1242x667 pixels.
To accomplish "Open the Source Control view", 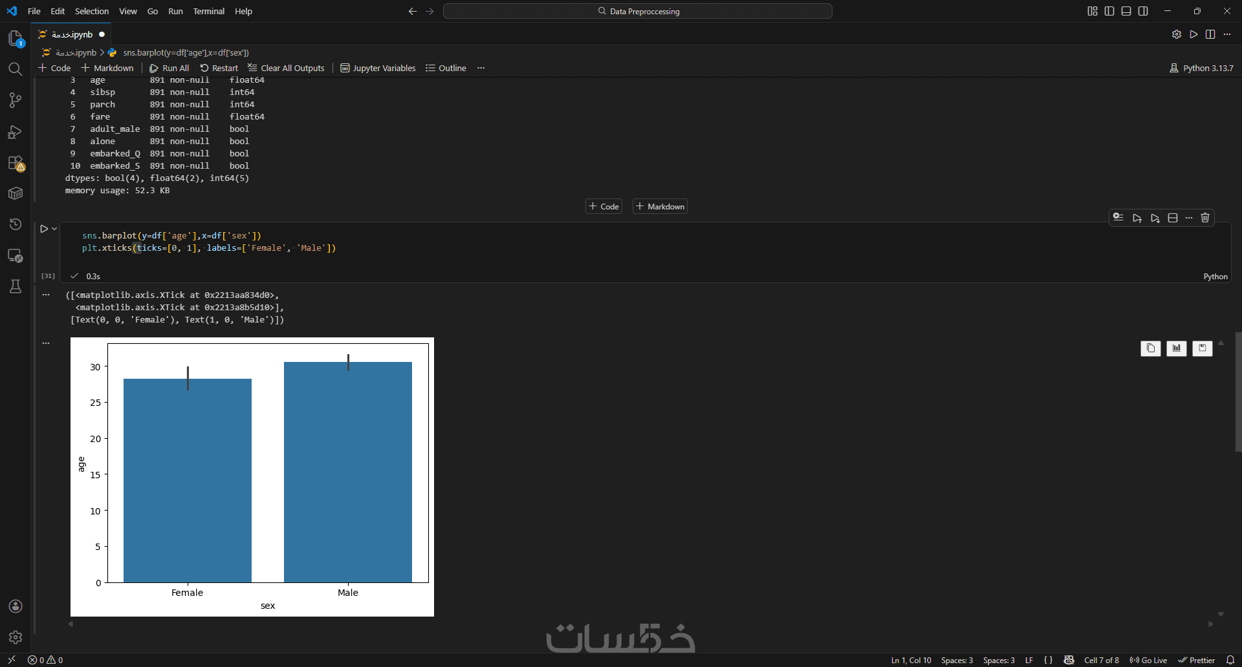I will click(x=16, y=100).
